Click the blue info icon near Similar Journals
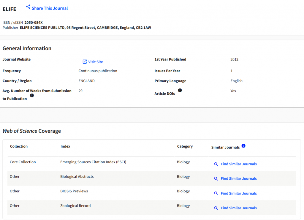Viewport: 304px width, 220px height. pyautogui.click(x=243, y=146)
